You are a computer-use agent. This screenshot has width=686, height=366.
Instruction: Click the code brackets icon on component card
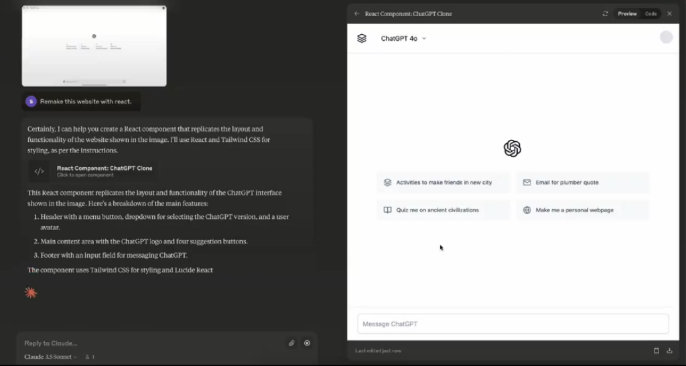point(39,171)
